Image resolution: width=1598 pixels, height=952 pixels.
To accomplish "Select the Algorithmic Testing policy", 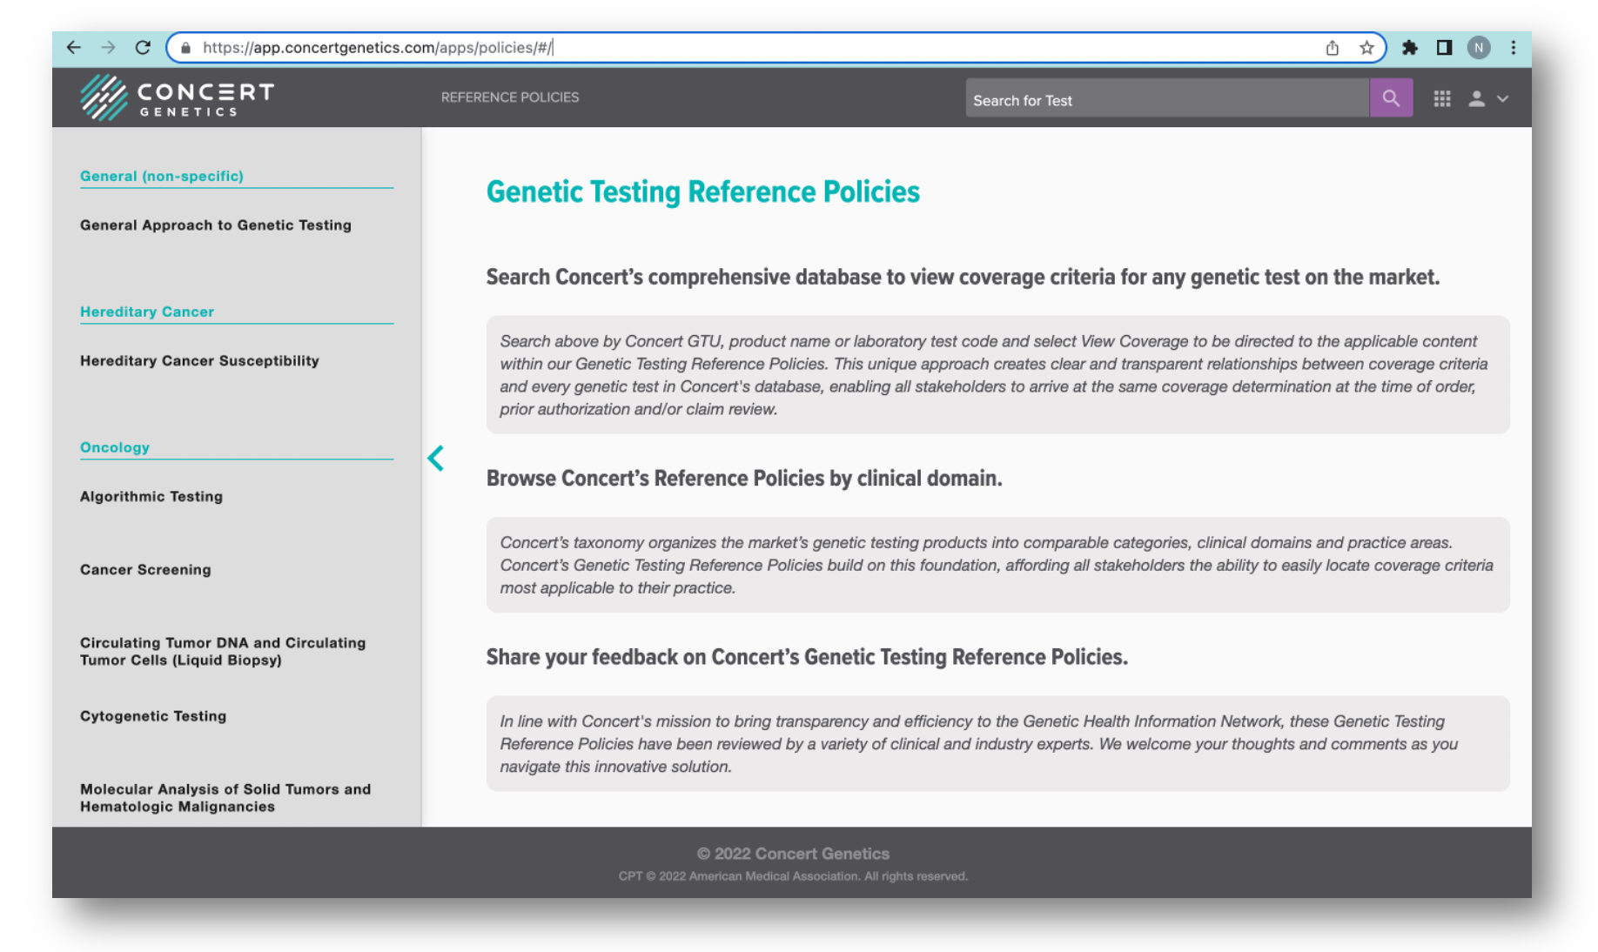I will (x=151, y=497).
